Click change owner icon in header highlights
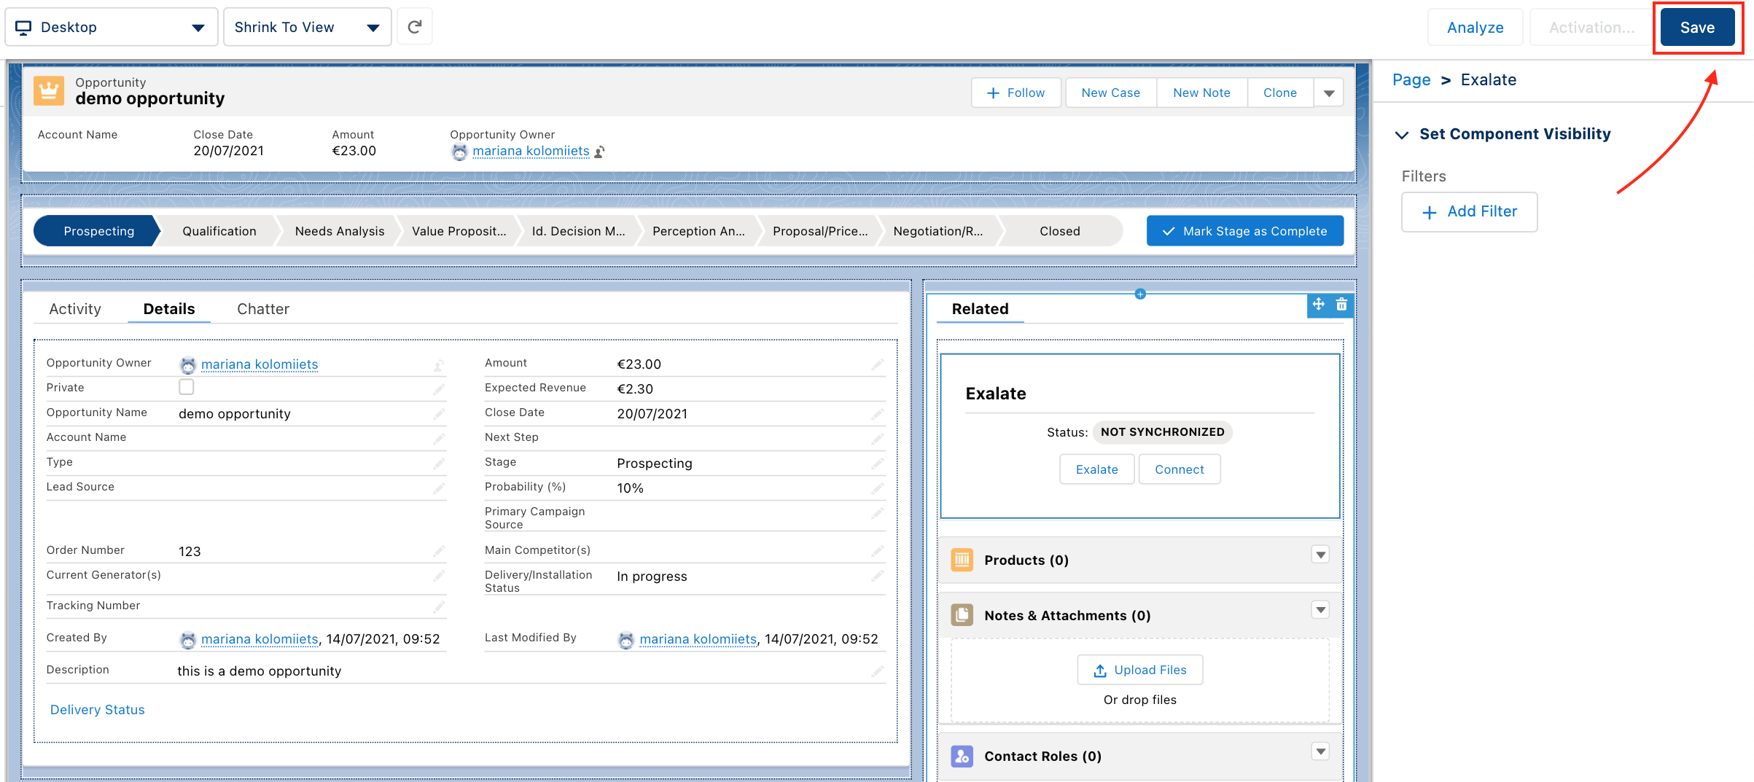The width and height of the screenshot is (1754, 782). (x=600, y=152)
